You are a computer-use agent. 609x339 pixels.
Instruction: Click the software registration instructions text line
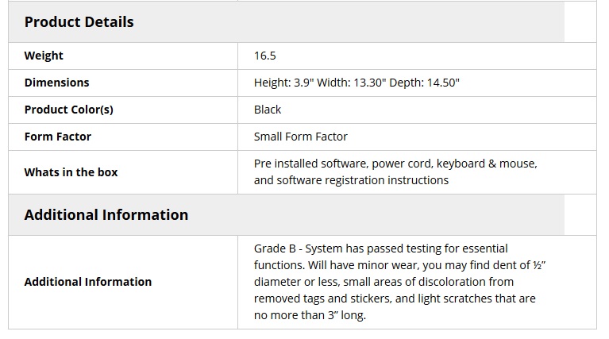(351, 180)
